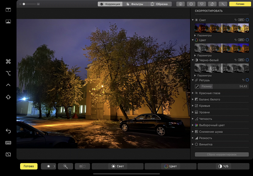Open the more options ellipsis button
The image size is (253, 176).
click(x=191, y=4)
